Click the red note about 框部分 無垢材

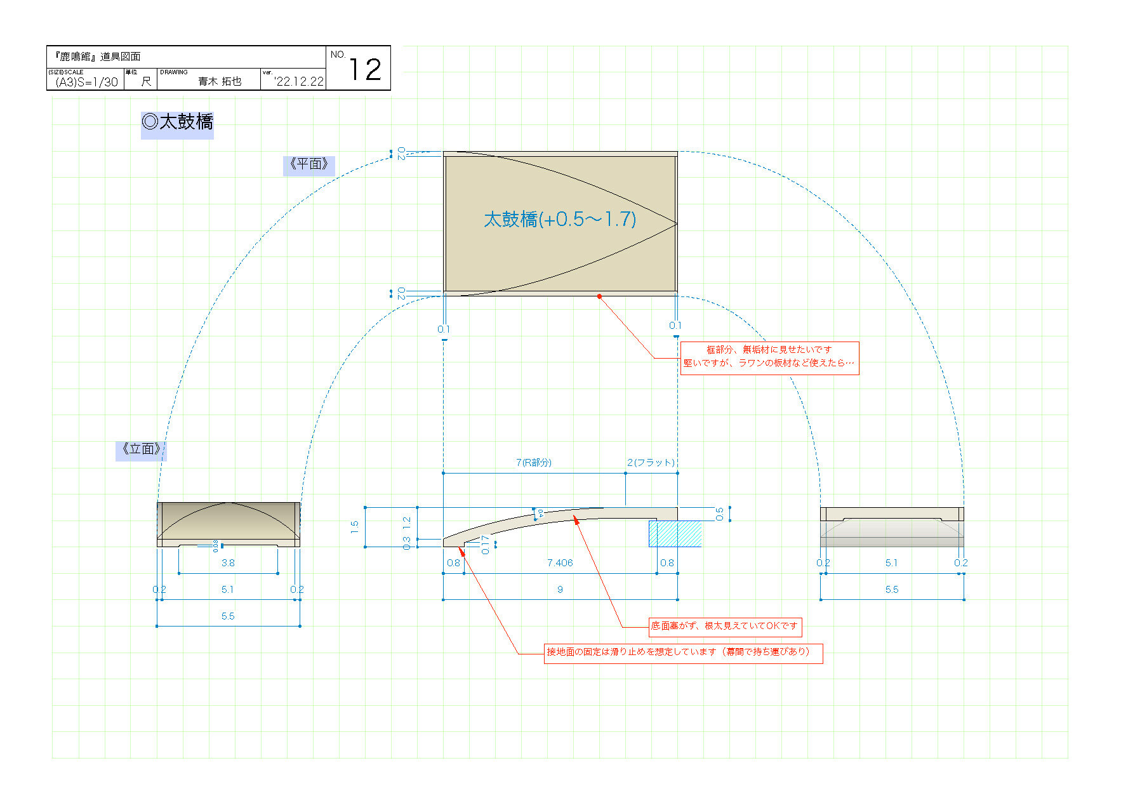(769, 357)
